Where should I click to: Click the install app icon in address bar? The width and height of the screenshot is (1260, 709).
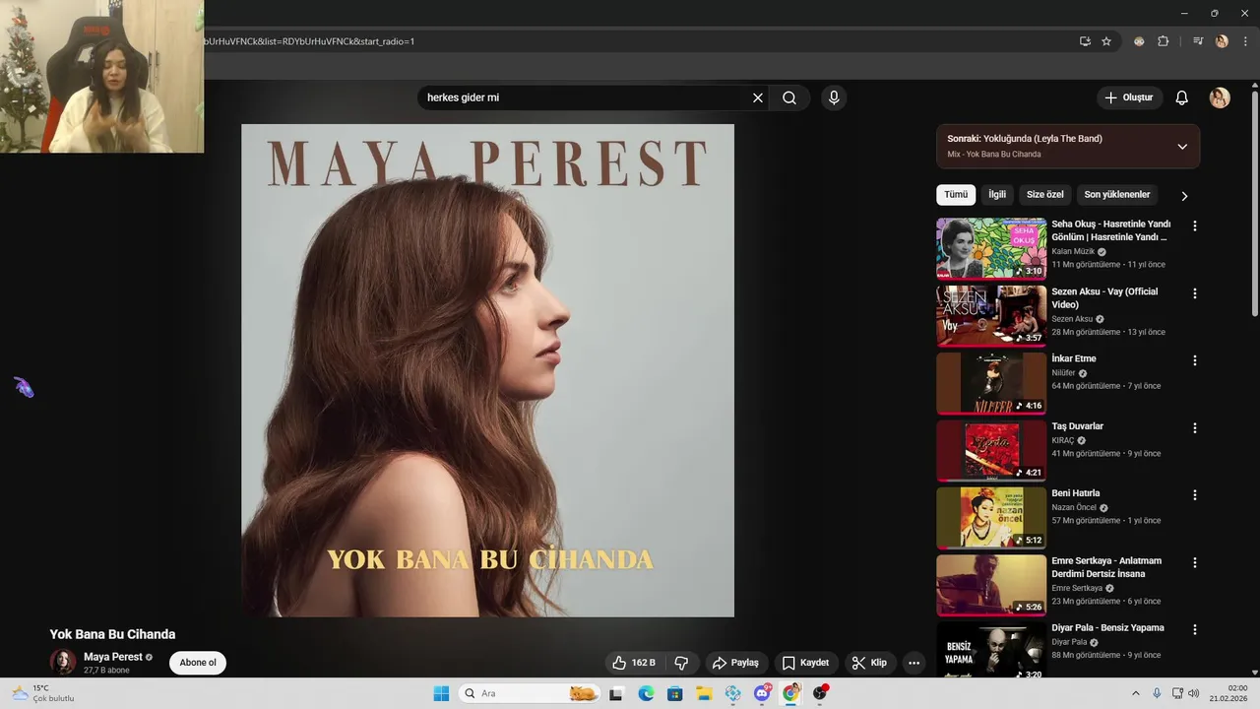1085,41
